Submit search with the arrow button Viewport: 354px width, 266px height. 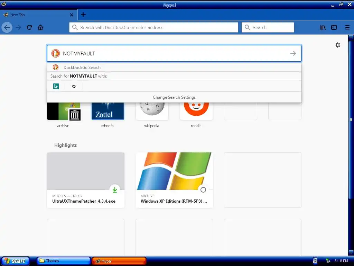(293, 53)
